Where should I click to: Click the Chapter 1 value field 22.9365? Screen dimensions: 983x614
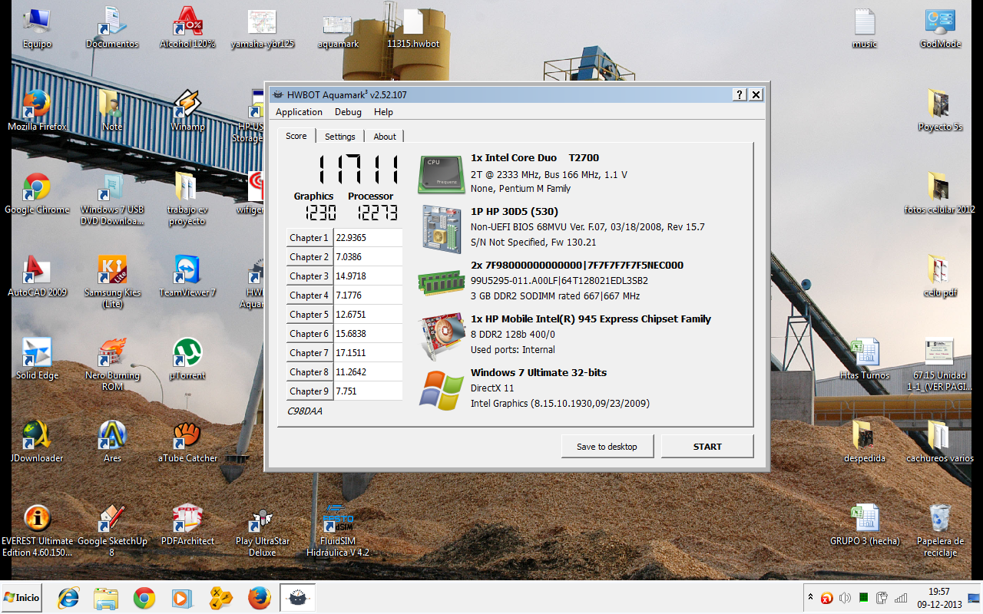pos(368,238)
